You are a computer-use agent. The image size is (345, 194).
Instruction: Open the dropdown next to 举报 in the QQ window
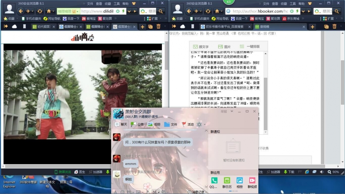(232, 111)
